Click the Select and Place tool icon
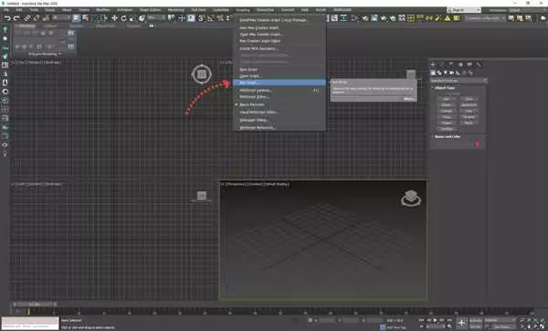 coord(142,18)
